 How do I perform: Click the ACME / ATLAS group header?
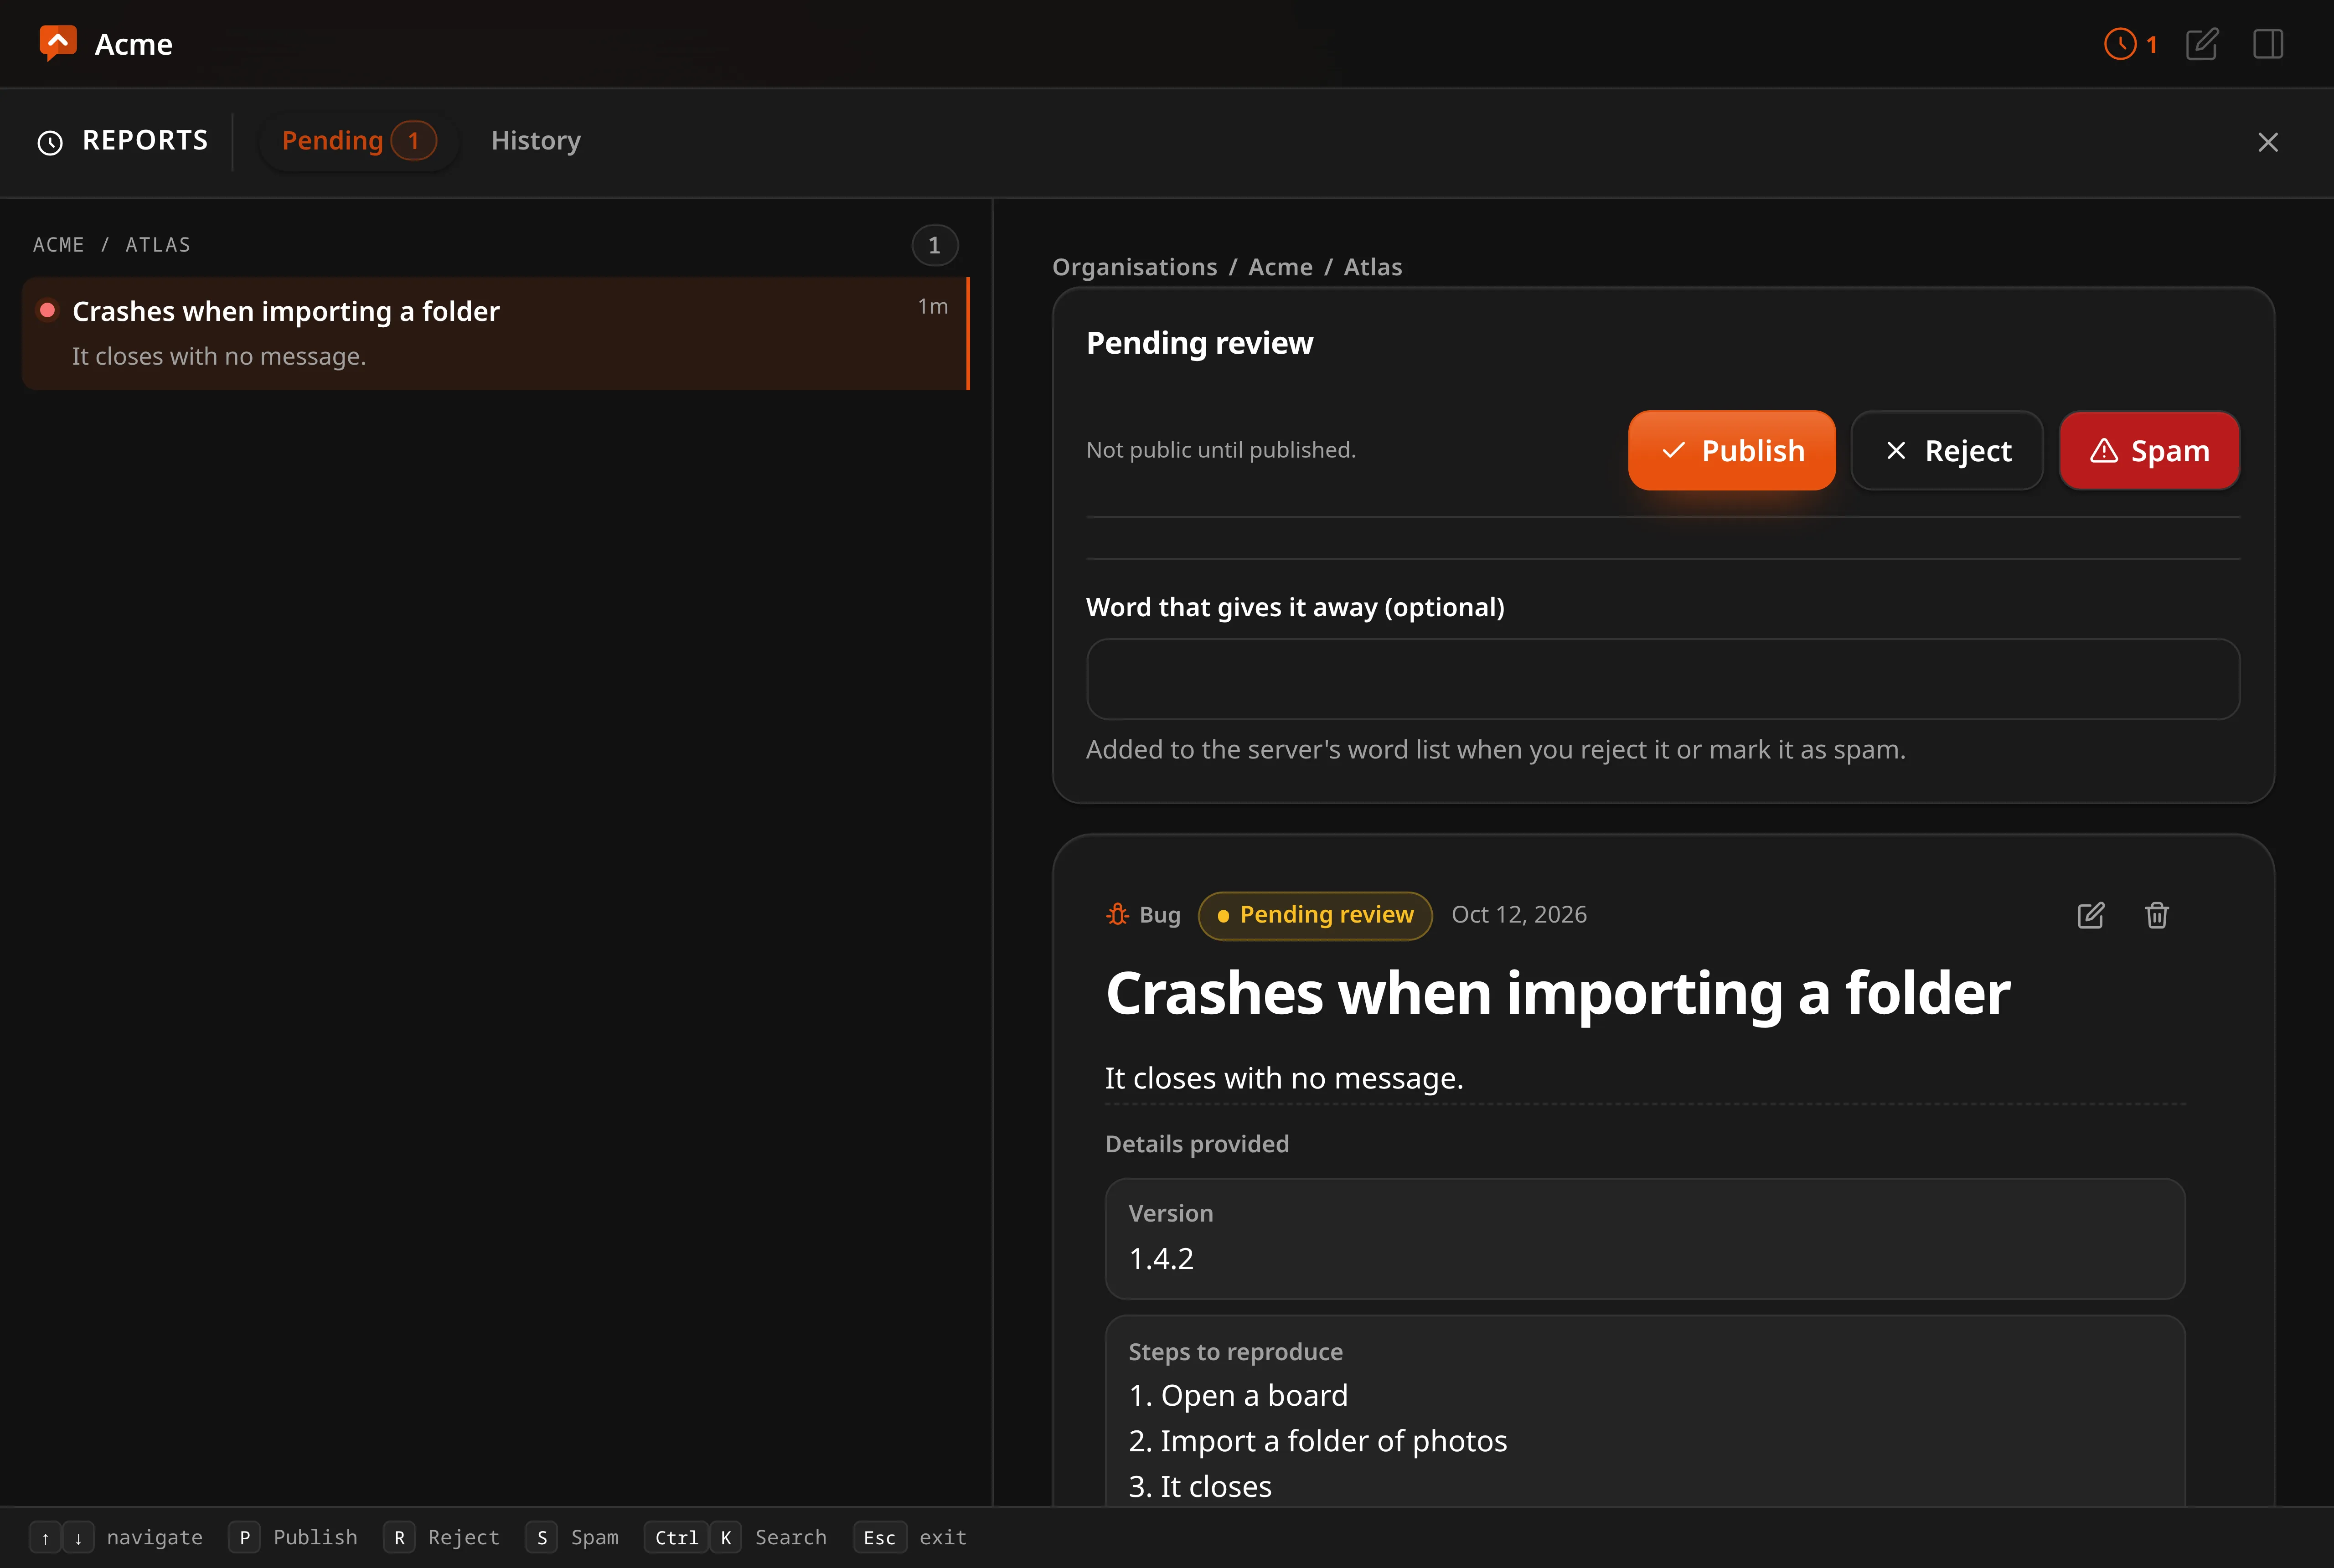coord(112,245)
